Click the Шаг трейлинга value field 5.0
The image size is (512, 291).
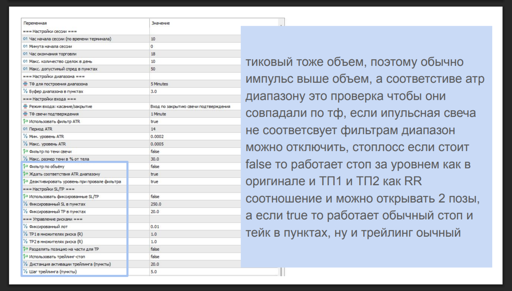pos(214,272)
